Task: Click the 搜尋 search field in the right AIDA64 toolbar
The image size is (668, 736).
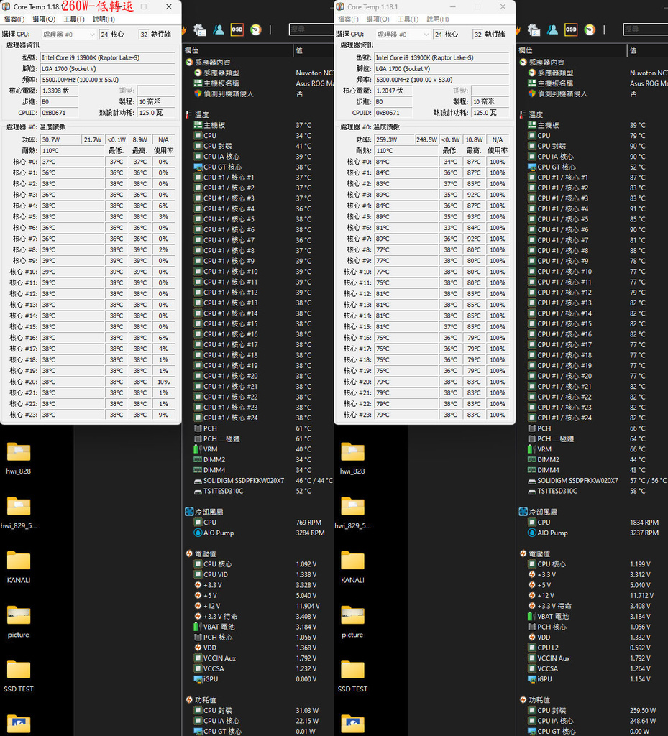Action: 646,29
